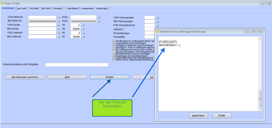Click lookup icon next to BIS Warengruppe
The width and height of the screenshot is (272, 128).
[157, 22]
